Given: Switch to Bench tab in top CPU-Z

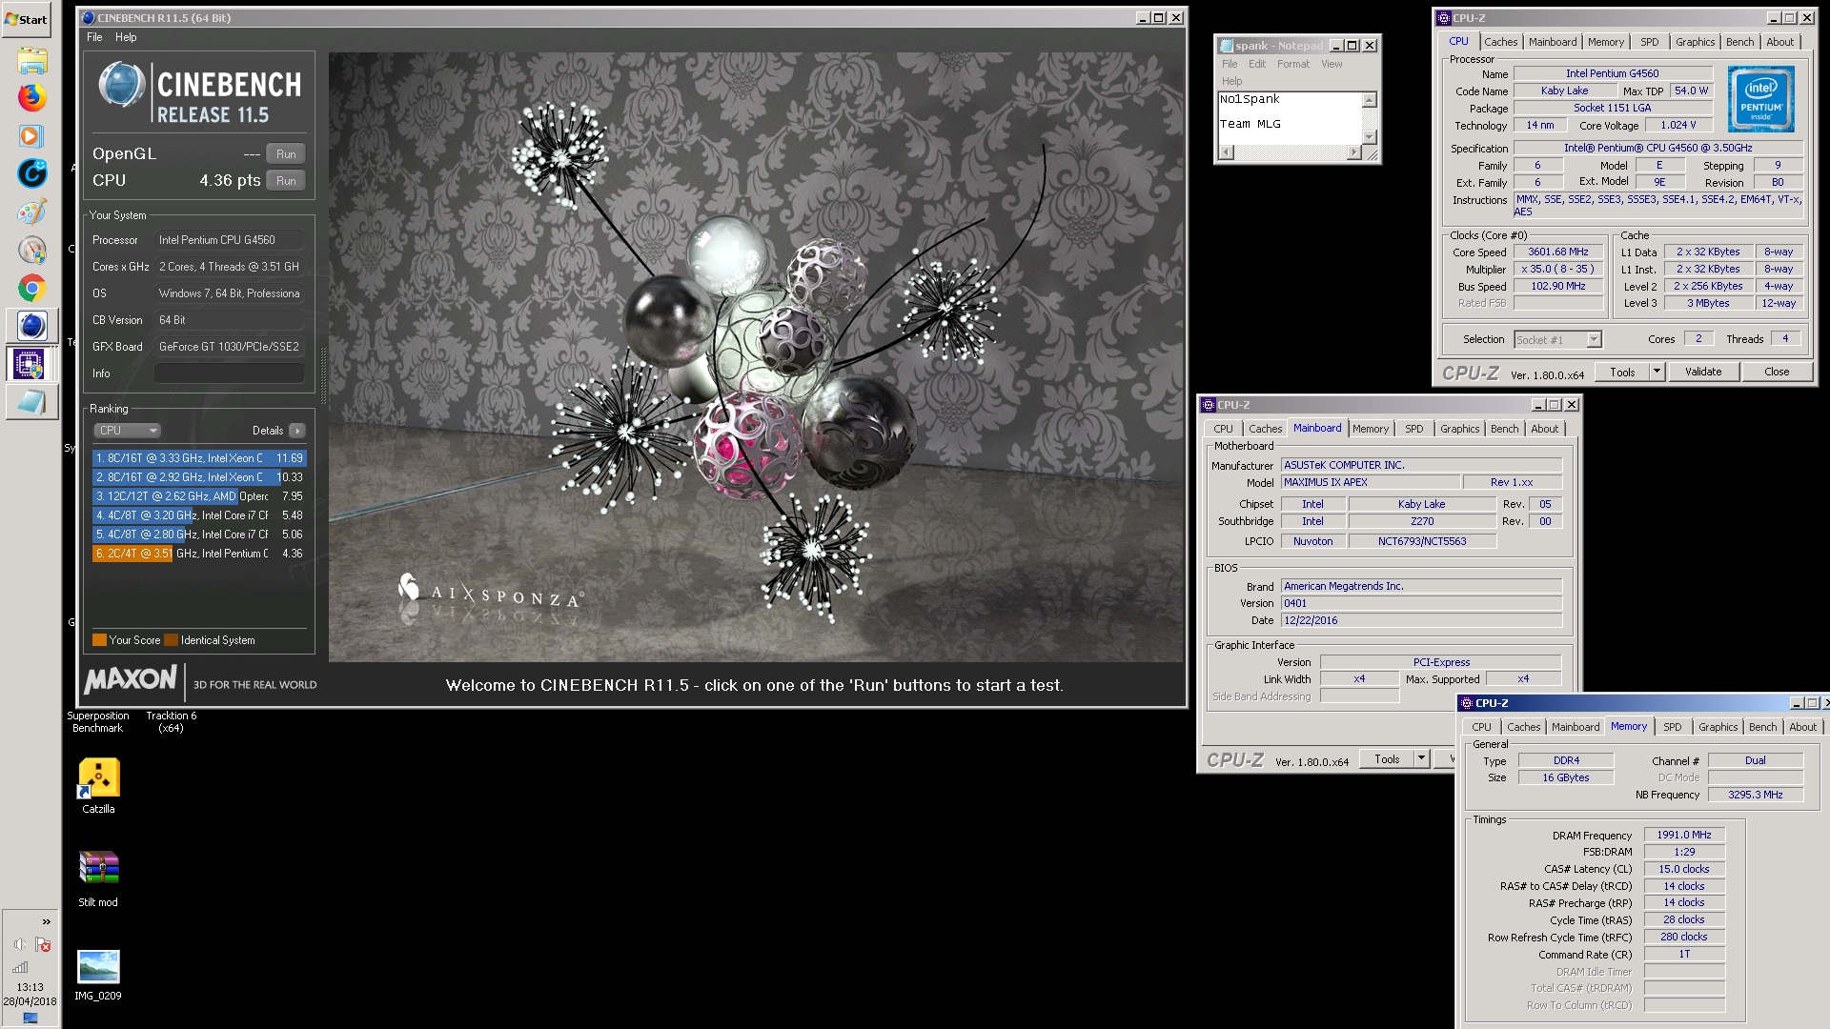Looking at the screenshot, I should click(1740, 42).
